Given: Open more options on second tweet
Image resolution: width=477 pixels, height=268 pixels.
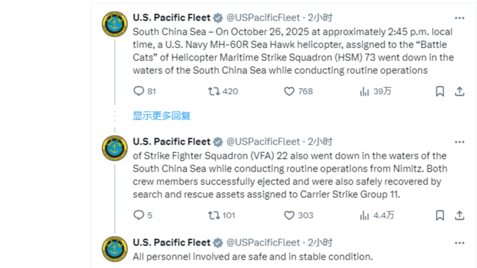Looking at the screenshot, I should 459,142.
